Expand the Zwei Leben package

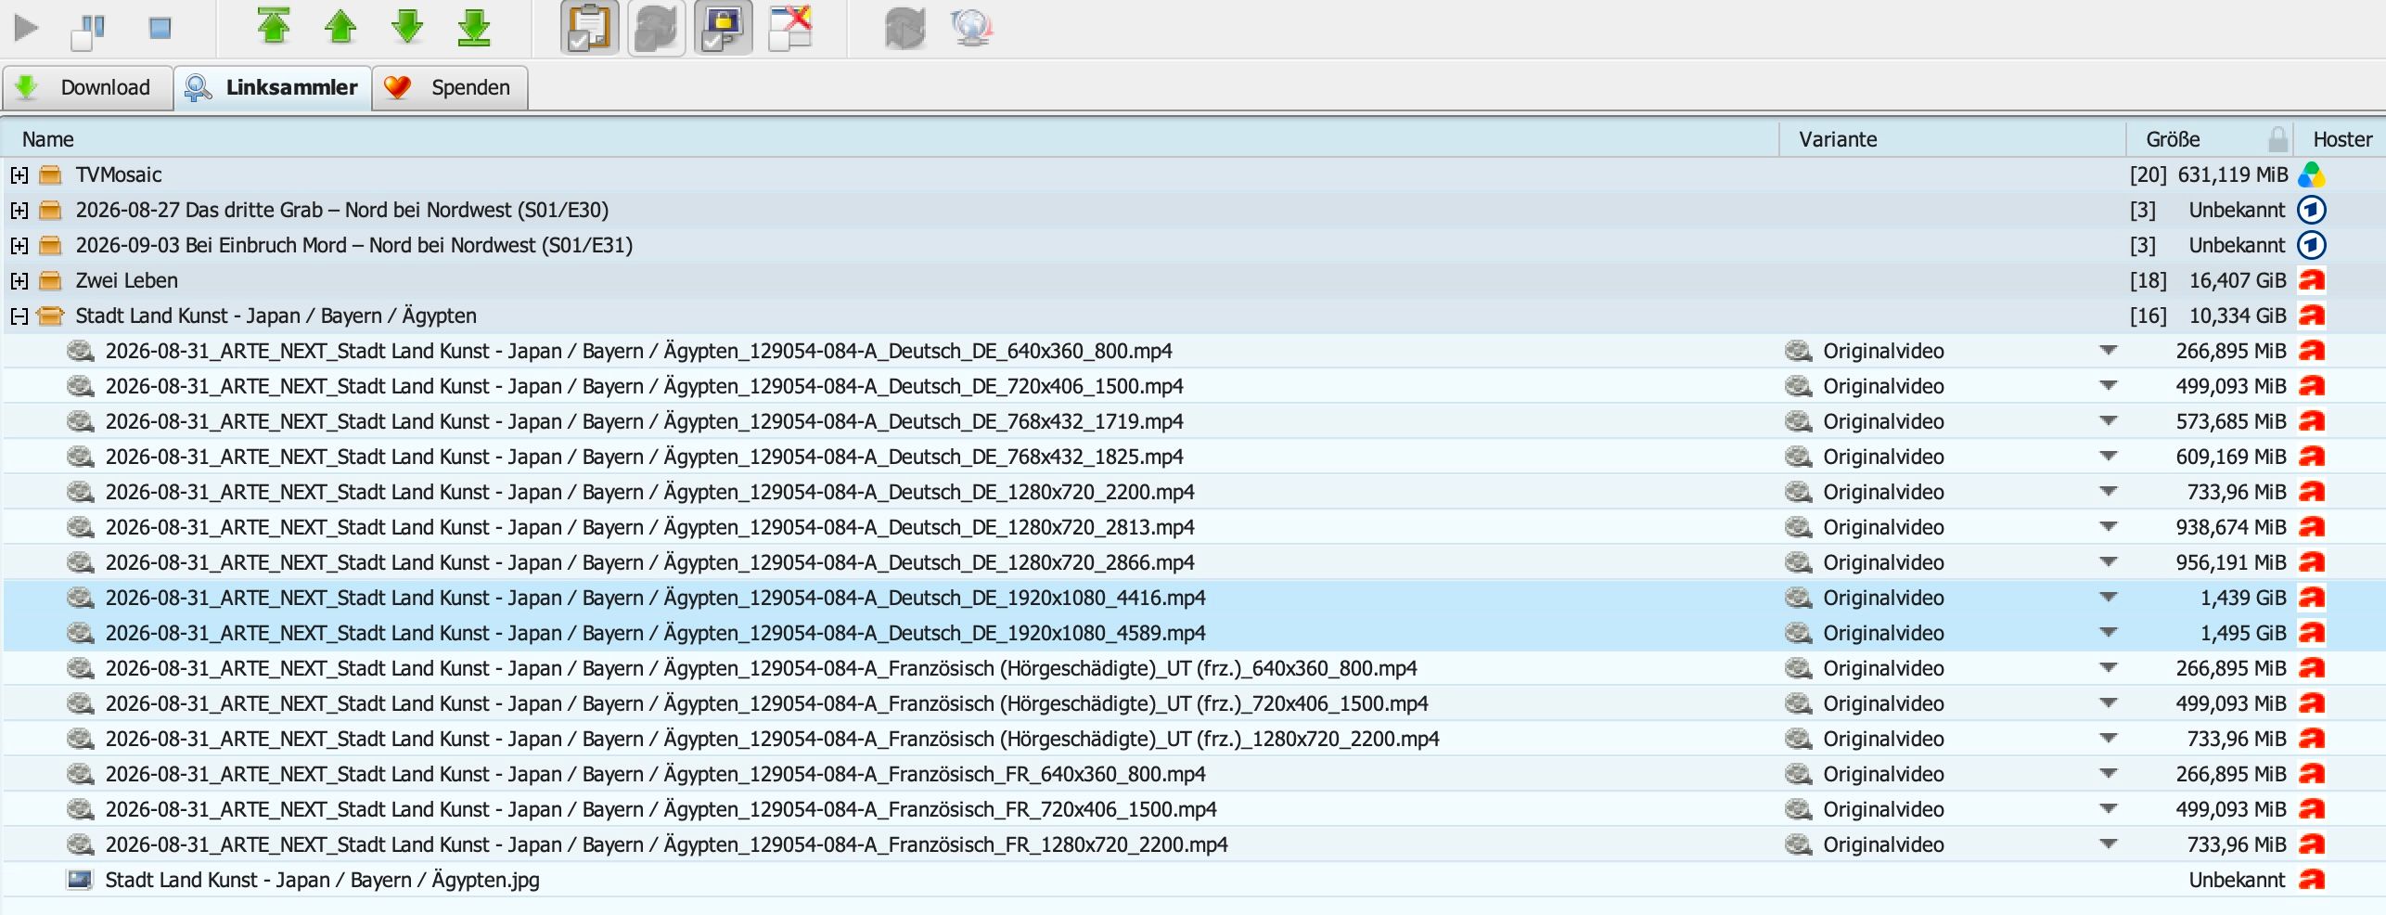click(19, 280)
